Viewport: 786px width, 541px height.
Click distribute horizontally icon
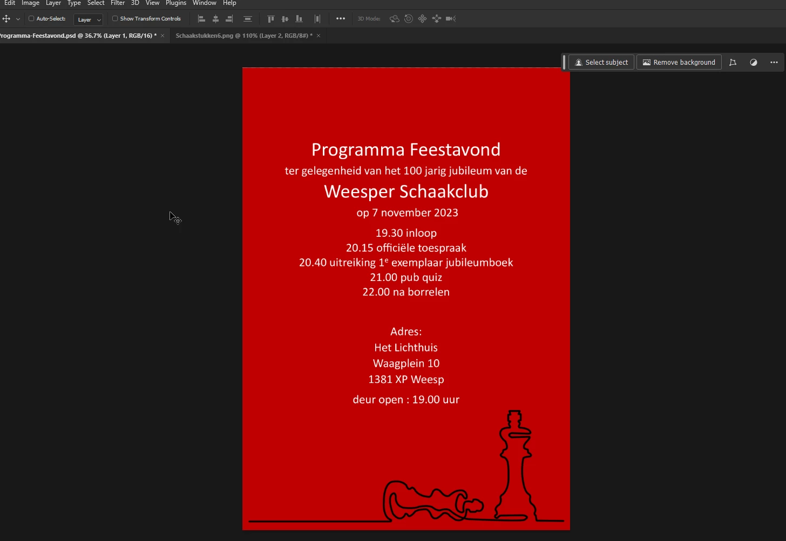point(317,19)
